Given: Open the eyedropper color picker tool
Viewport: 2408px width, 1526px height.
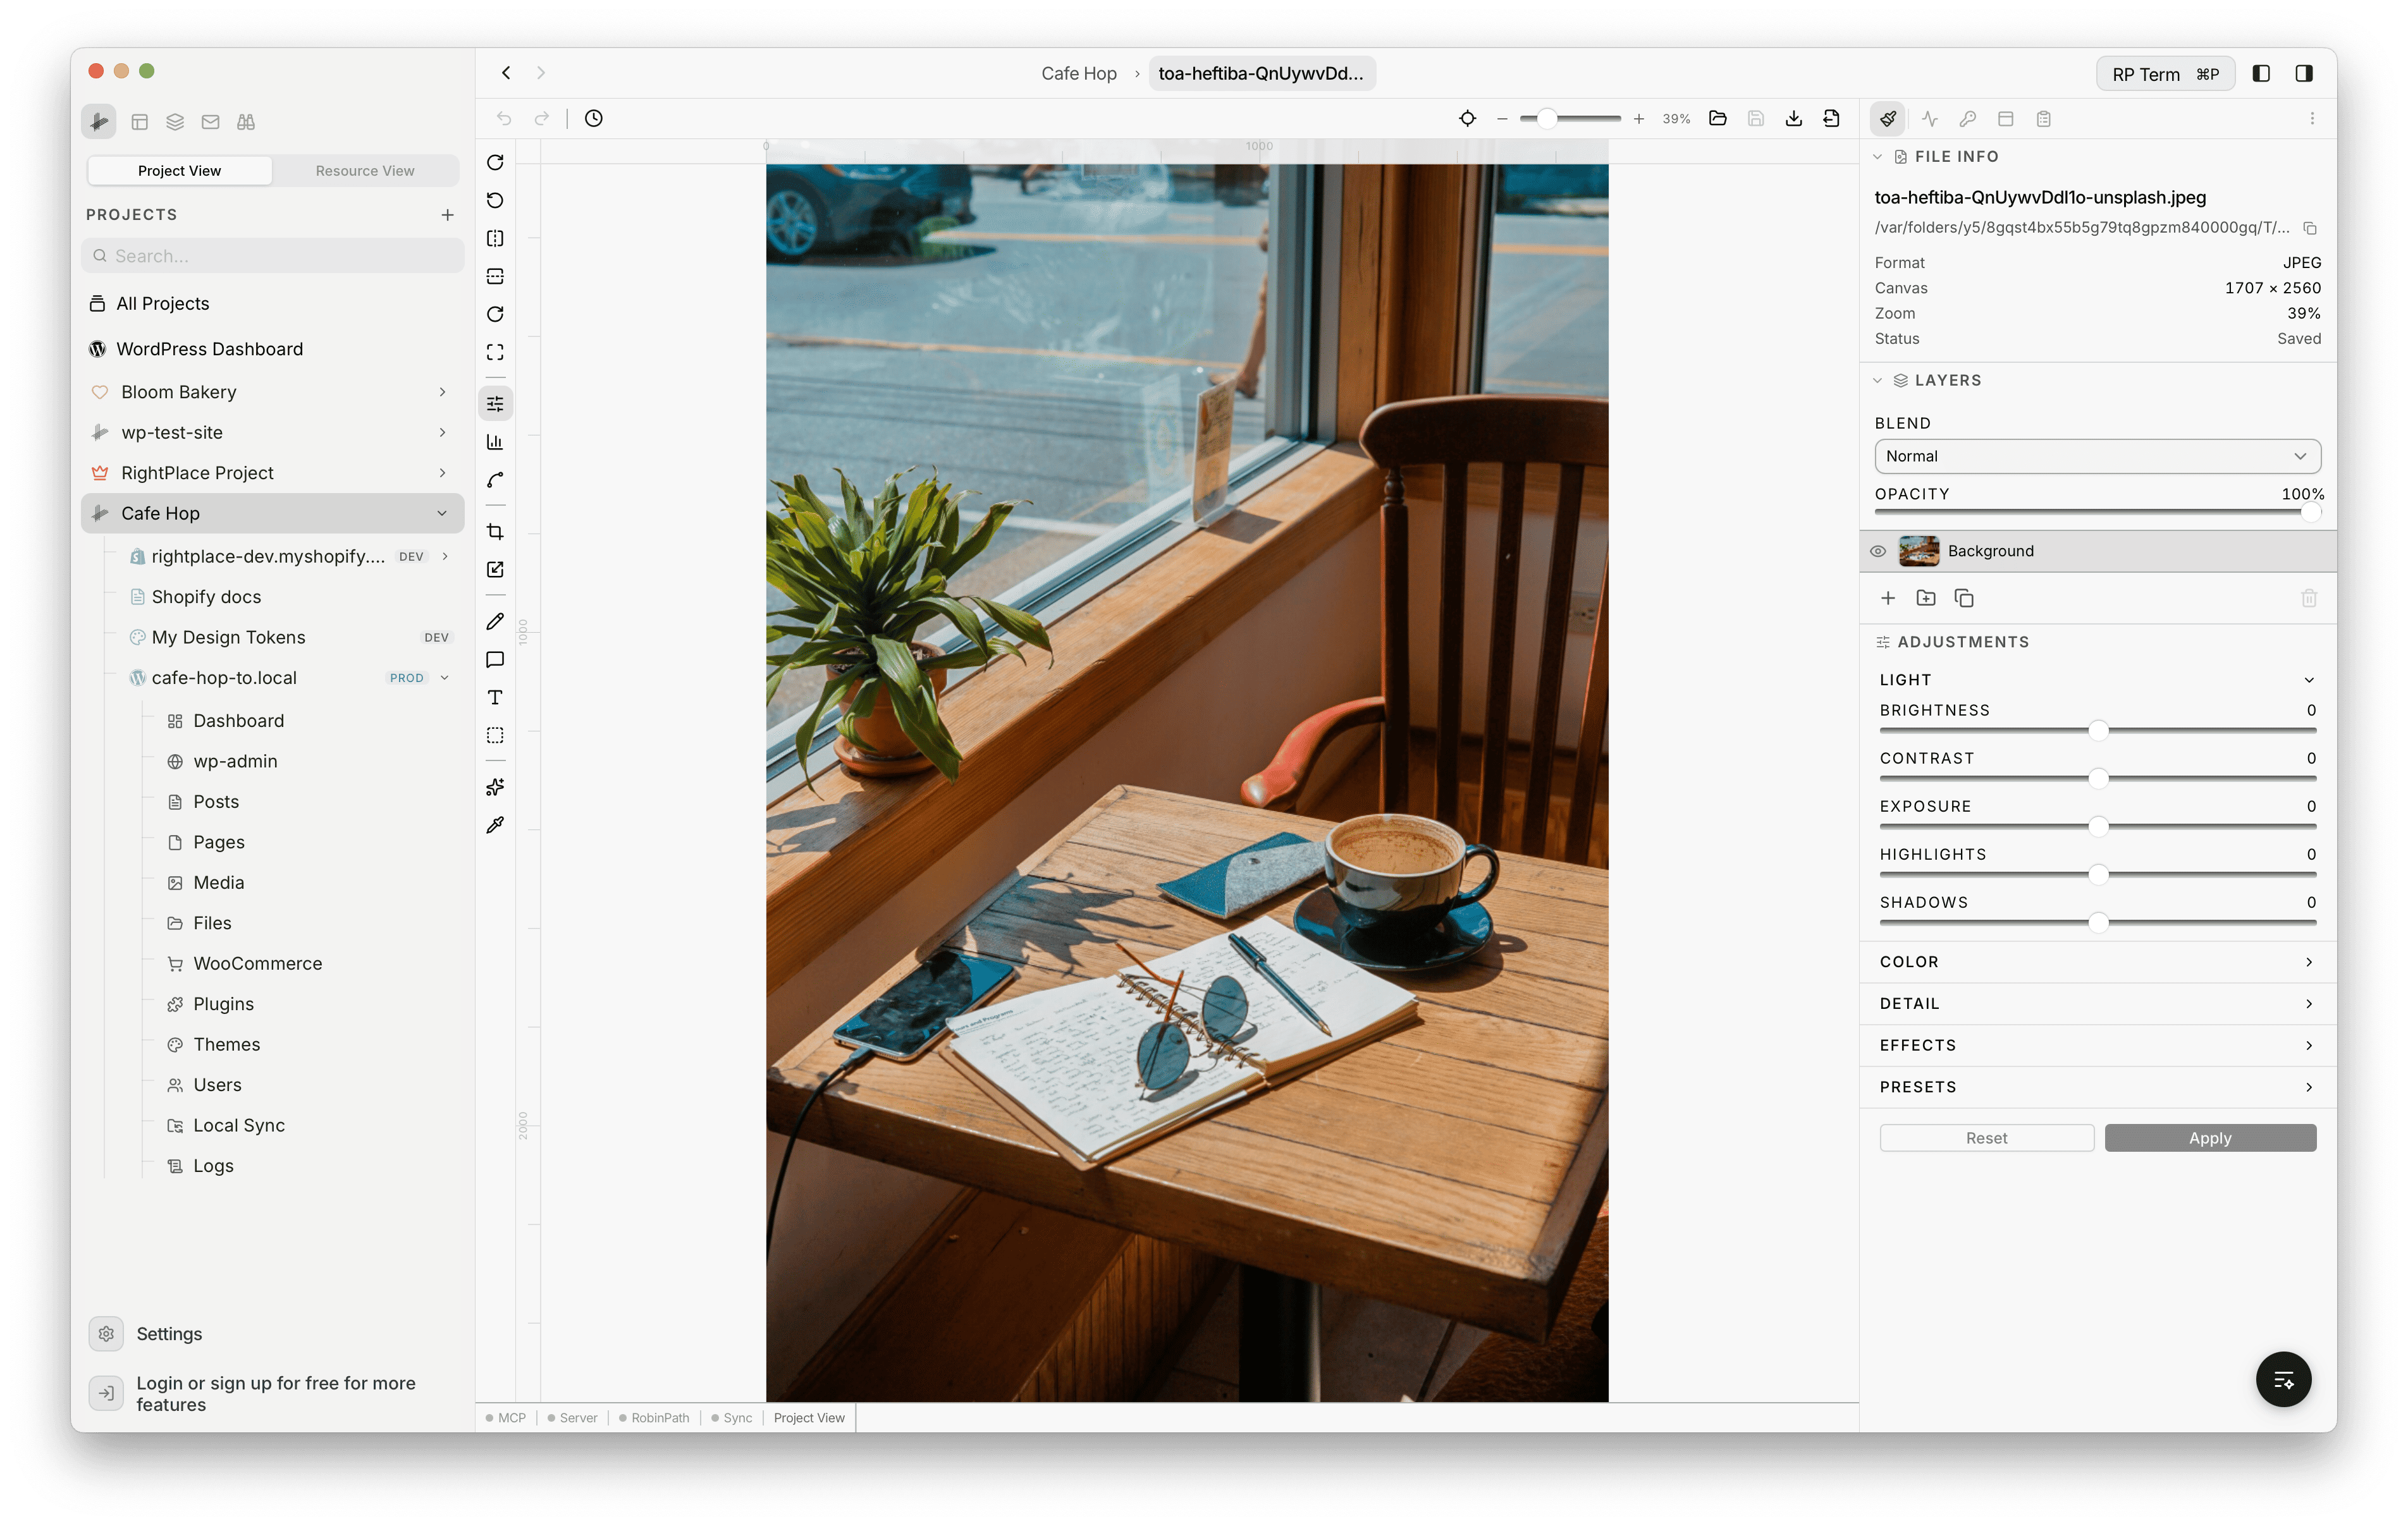Looking at the screenshot, I should coord(495,825).
